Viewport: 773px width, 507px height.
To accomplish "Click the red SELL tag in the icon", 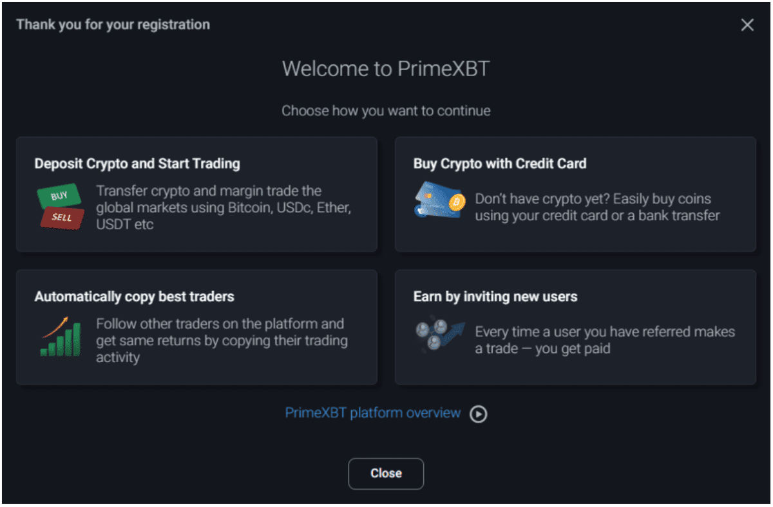I will tap(62, 218).
